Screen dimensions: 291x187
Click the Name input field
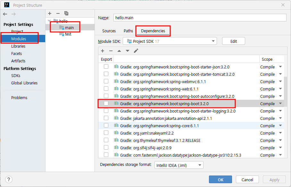[200, 18]
